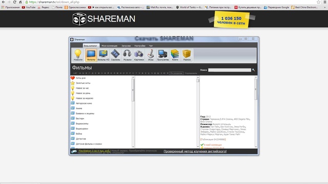Click middle panel scrollbar thumb

(198, 81)
